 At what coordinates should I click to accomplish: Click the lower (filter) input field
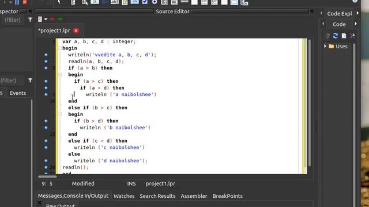coord(12,80)
